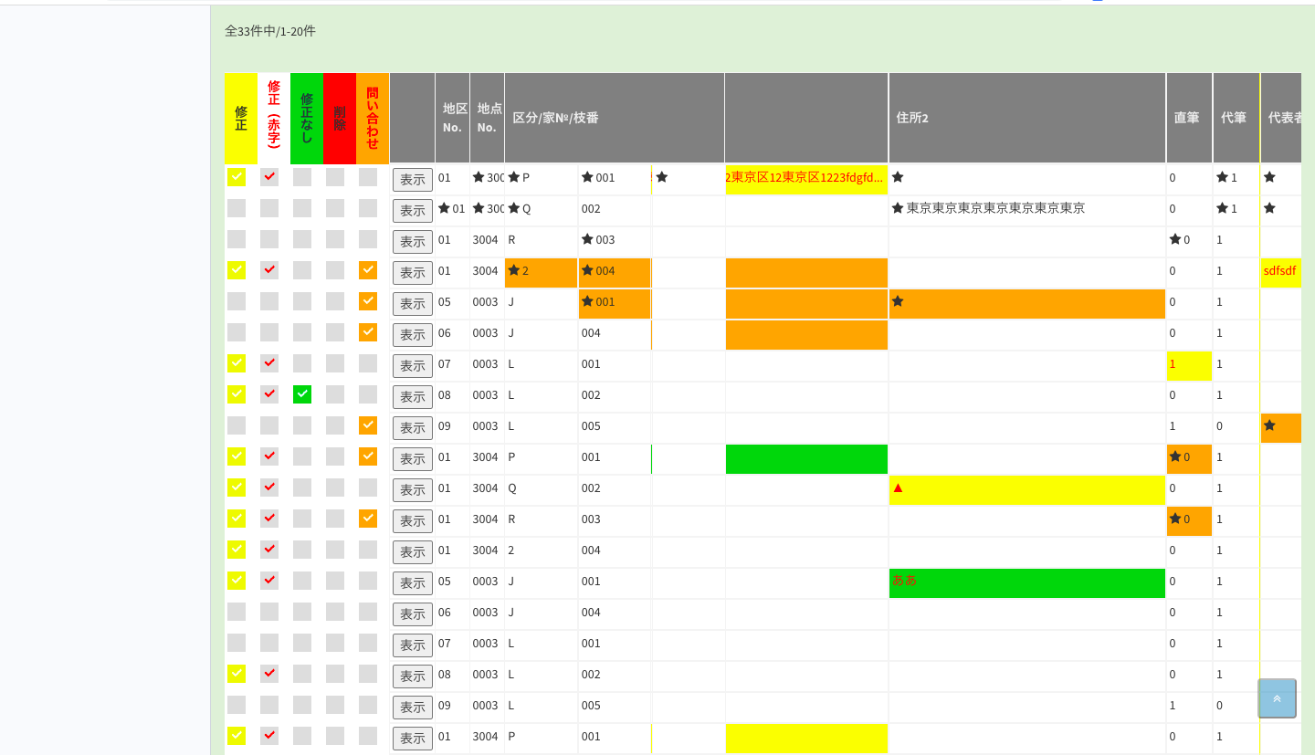Image resolution: width=1315 pixels, height=755 pixels.
Task: Uncheck 問い合わせ checkbox in the ★2 ★004 row
Action: click(368, 270)
